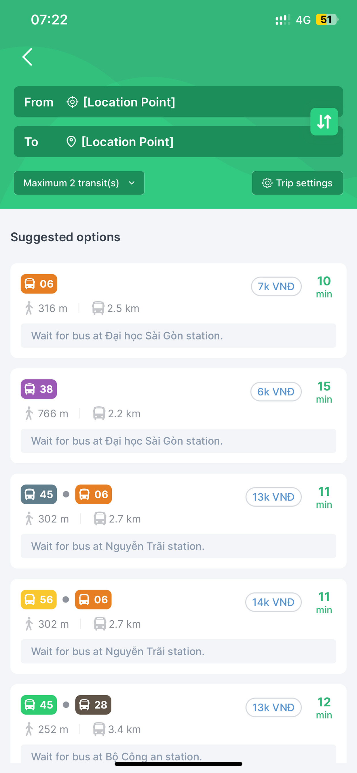Tap the purple bus 38 badge
The width and height of the screenshot is (357, 773).
[x=39, y=389]
